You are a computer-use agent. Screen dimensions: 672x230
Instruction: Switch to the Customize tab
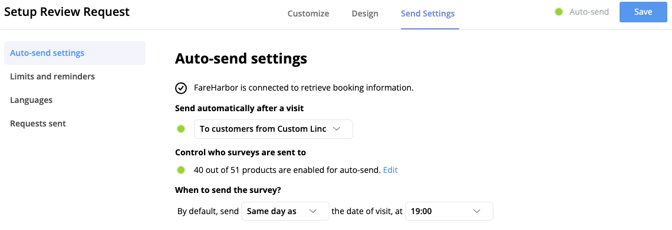tap(308, 14)
